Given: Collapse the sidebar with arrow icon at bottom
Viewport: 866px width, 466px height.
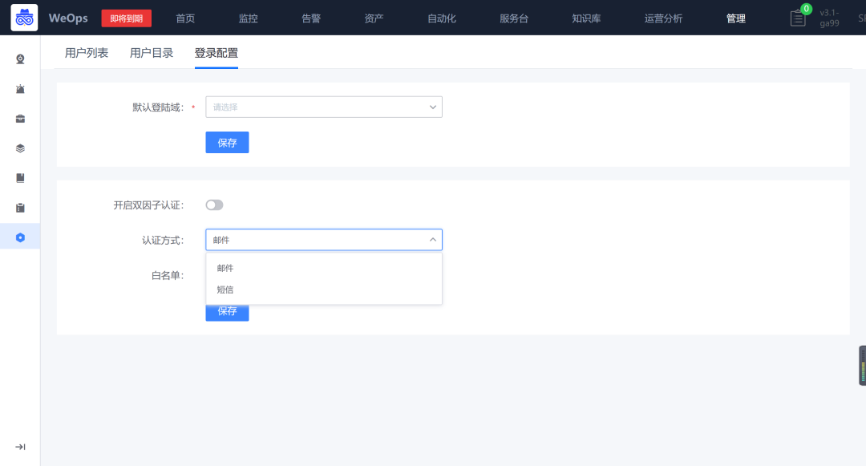Looking at the screenshot, I should 19,447.
